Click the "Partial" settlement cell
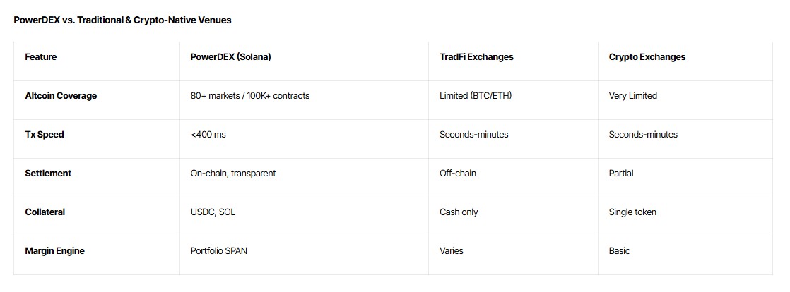 tap(620, 174)
